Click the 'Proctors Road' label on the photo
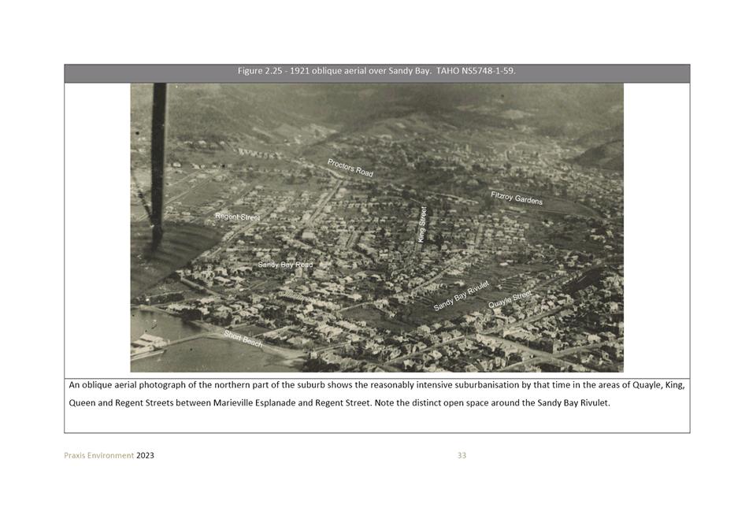This screenshot has height=530, width=749. 350,168
